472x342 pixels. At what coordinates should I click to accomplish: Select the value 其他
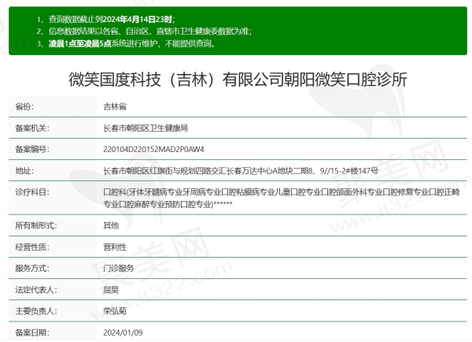click(x=111, y=225)
